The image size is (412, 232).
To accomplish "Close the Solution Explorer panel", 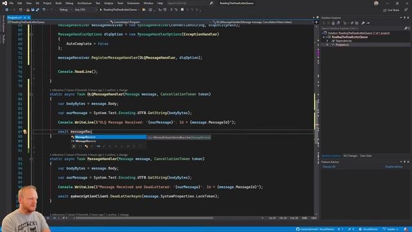I will [x=408, y=18].
